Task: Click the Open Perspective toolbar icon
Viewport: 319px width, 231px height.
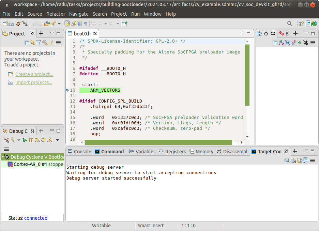Action: [x=301, y=24]
